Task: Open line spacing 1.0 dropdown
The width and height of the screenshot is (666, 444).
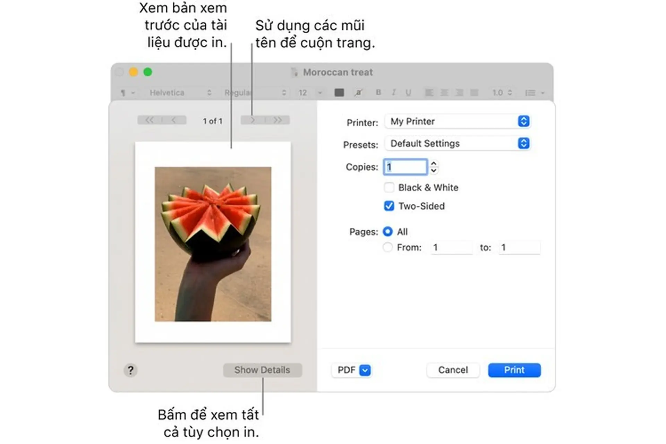Action: 502,93
